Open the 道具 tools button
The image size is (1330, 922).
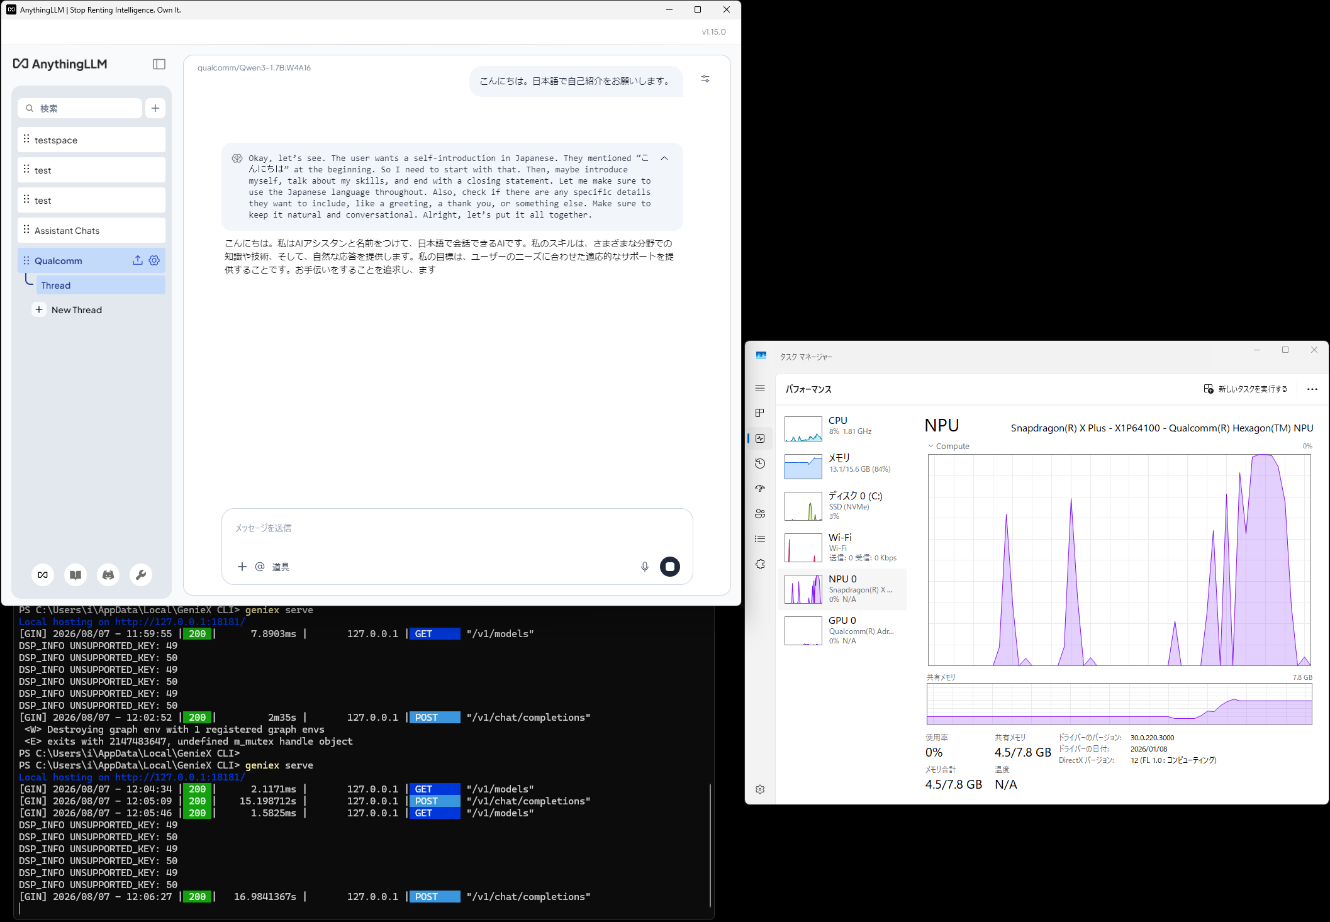pos(281,567)
